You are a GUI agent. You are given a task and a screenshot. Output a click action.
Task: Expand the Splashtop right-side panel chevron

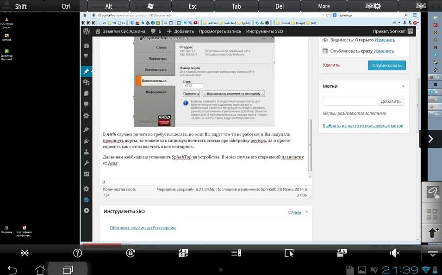pyautogui.click(x=430, y=139)
